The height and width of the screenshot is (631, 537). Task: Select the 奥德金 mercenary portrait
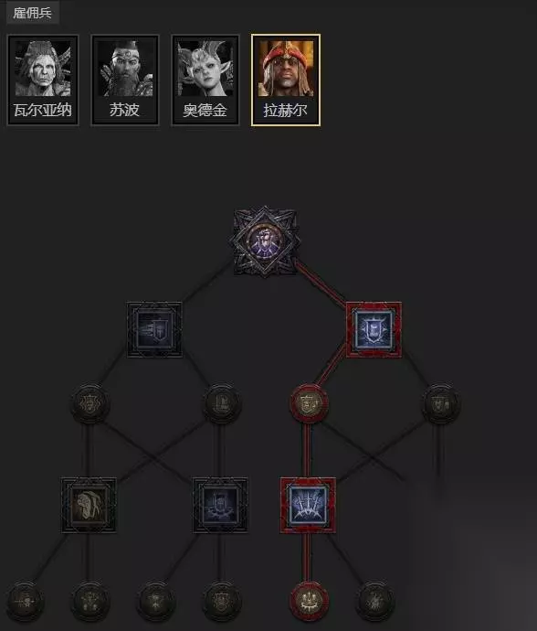pyautogui.click(x=205, y=80)
